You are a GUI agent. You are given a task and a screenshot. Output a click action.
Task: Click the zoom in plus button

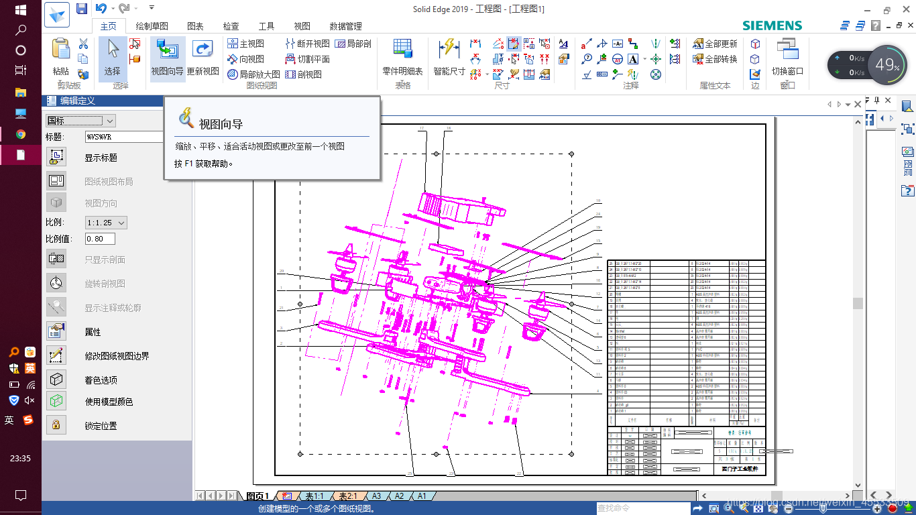pyautogui.click(x=876, y=509)
